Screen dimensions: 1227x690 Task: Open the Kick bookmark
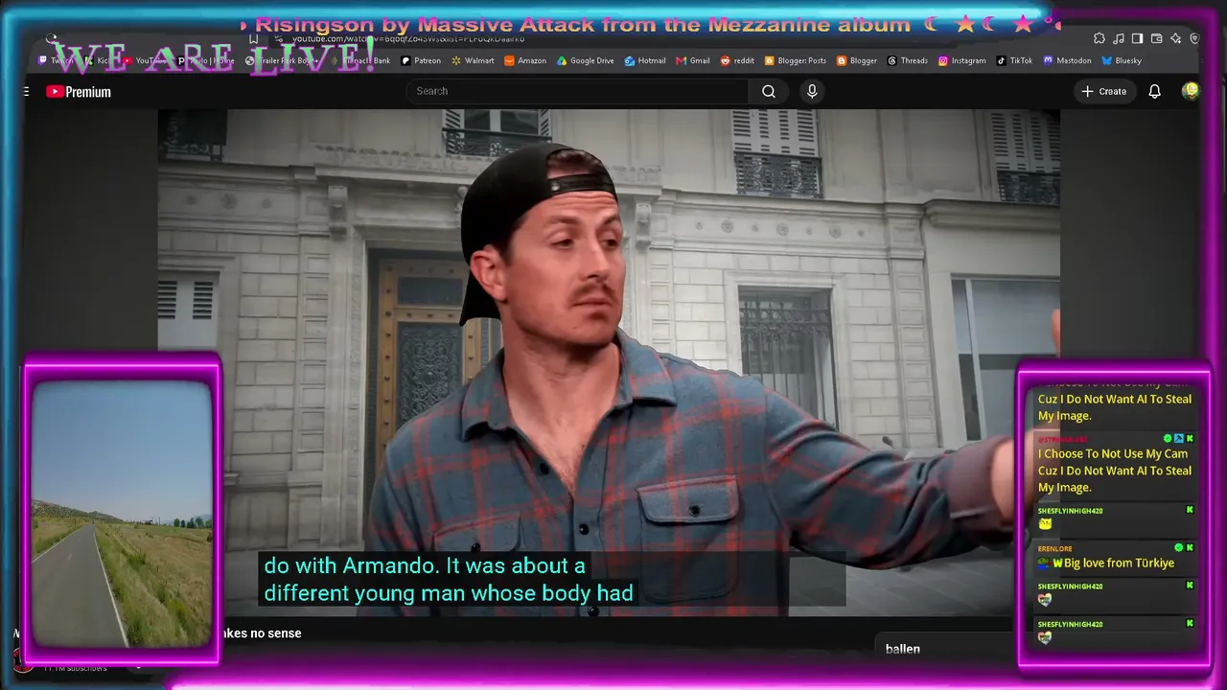(97, 60)
